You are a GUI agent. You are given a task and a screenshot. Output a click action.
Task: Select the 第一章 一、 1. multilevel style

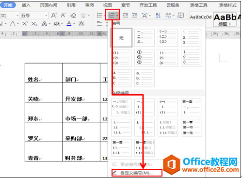click(191, 107)
